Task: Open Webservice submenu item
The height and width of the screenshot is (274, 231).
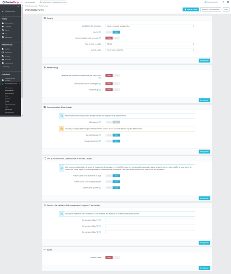Action: (8, 109)
